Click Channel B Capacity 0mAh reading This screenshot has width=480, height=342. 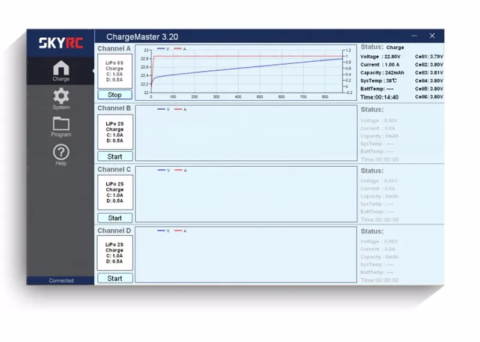coord(380,136)
